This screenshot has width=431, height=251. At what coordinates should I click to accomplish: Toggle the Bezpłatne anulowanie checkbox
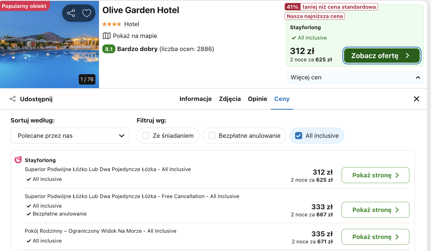coord(212,136)
